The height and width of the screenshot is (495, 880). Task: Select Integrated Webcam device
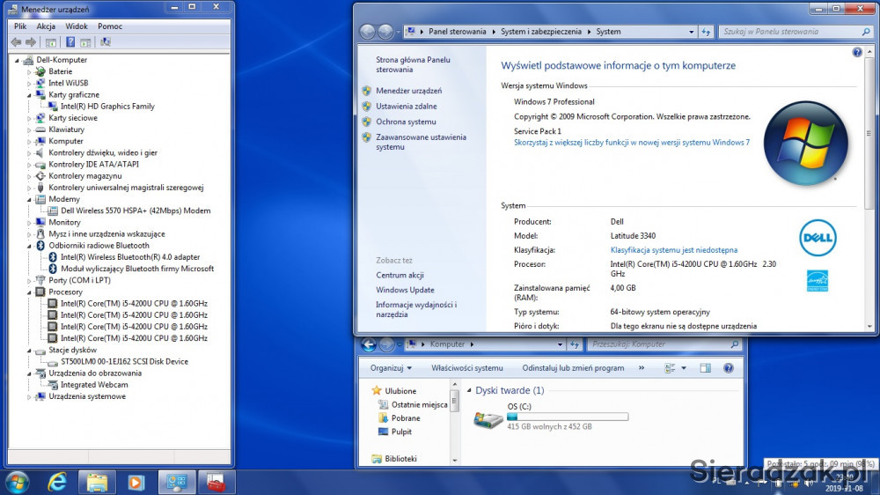pyautogui.click(x=94, y=385)
